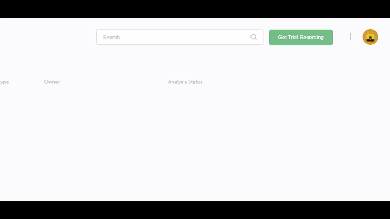This screenshot has width=390, height=219.
Task: Open the user account menu via avatar
Action: click(370, 37)
